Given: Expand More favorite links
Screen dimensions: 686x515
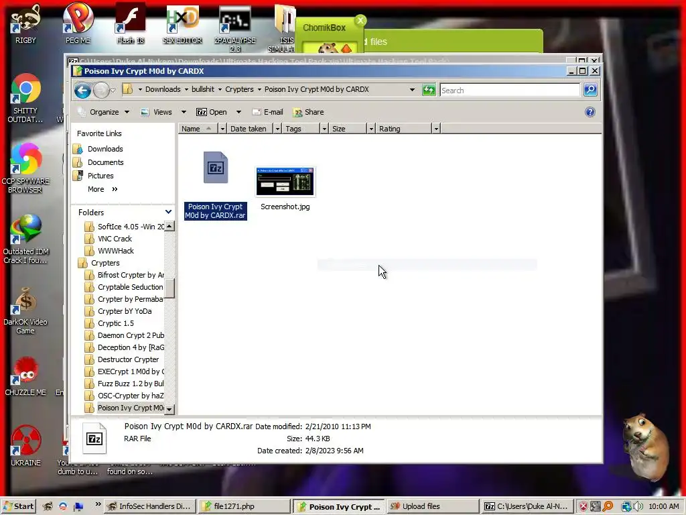Looking at the screenshot, I should pos(102,189).
